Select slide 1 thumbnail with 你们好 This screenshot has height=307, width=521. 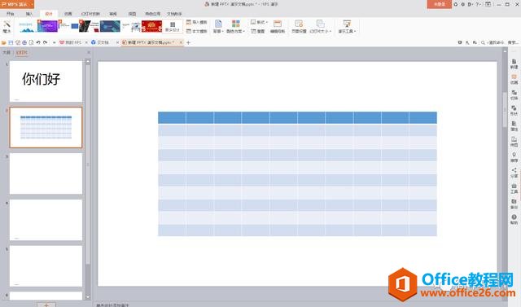(46, 81)
